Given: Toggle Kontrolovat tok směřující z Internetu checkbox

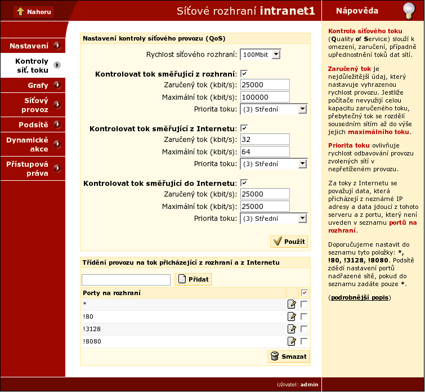Looking at the screenshot, I should tap(244, 128).
